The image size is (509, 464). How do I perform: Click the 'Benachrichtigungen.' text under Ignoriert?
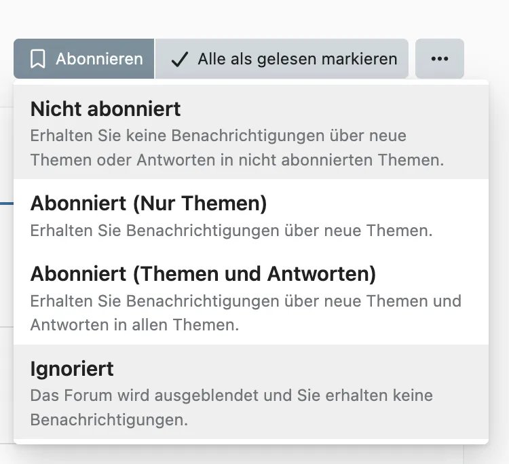[x=109, y=420]
